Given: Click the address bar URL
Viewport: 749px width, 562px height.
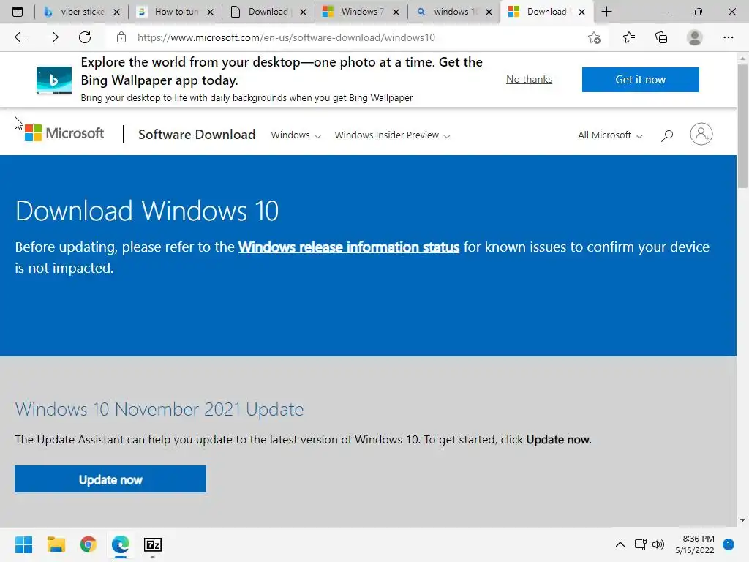Looking at the screenshot, I should (x=286, y=37).
